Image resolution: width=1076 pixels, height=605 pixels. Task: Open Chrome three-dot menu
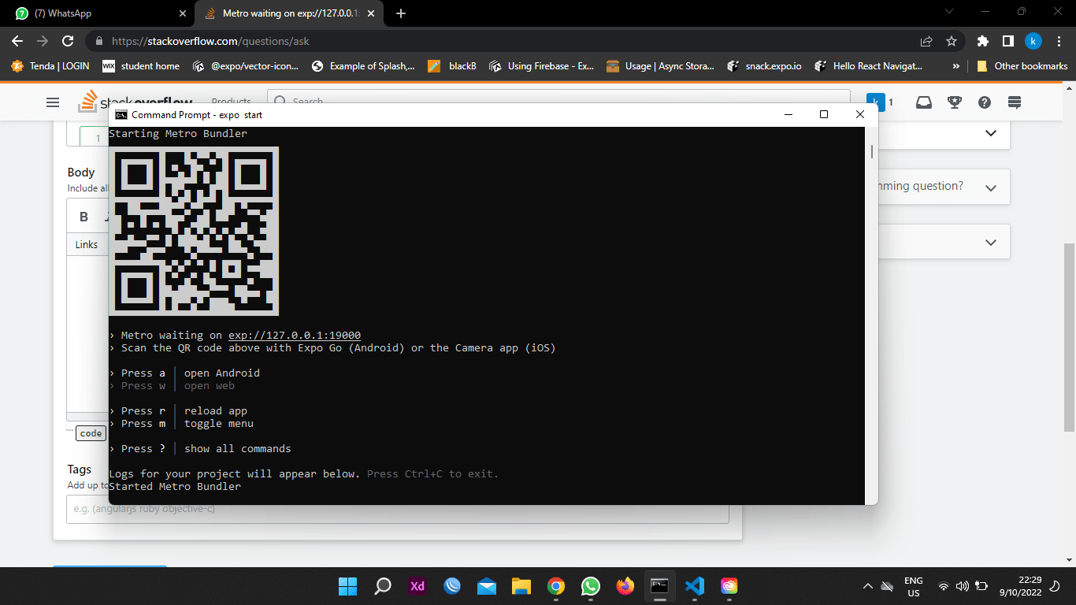point(1059,41)
